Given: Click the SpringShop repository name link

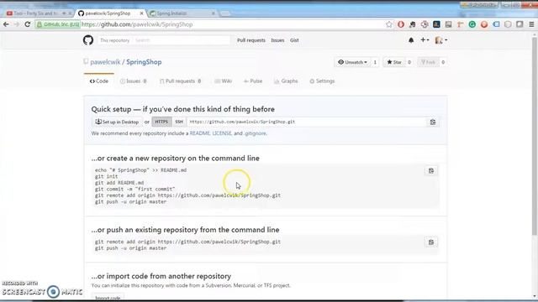Looking at the screenshot, I should tap(144, 62).
